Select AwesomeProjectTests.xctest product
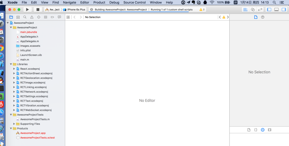The width and height of the screenshot is (289, 146). tap(38, 138)
